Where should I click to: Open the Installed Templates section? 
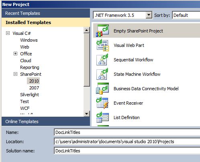coord(46,22)
